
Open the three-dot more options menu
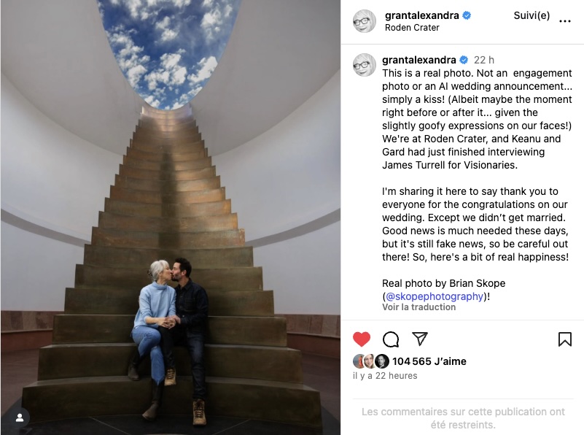[564, 21]
